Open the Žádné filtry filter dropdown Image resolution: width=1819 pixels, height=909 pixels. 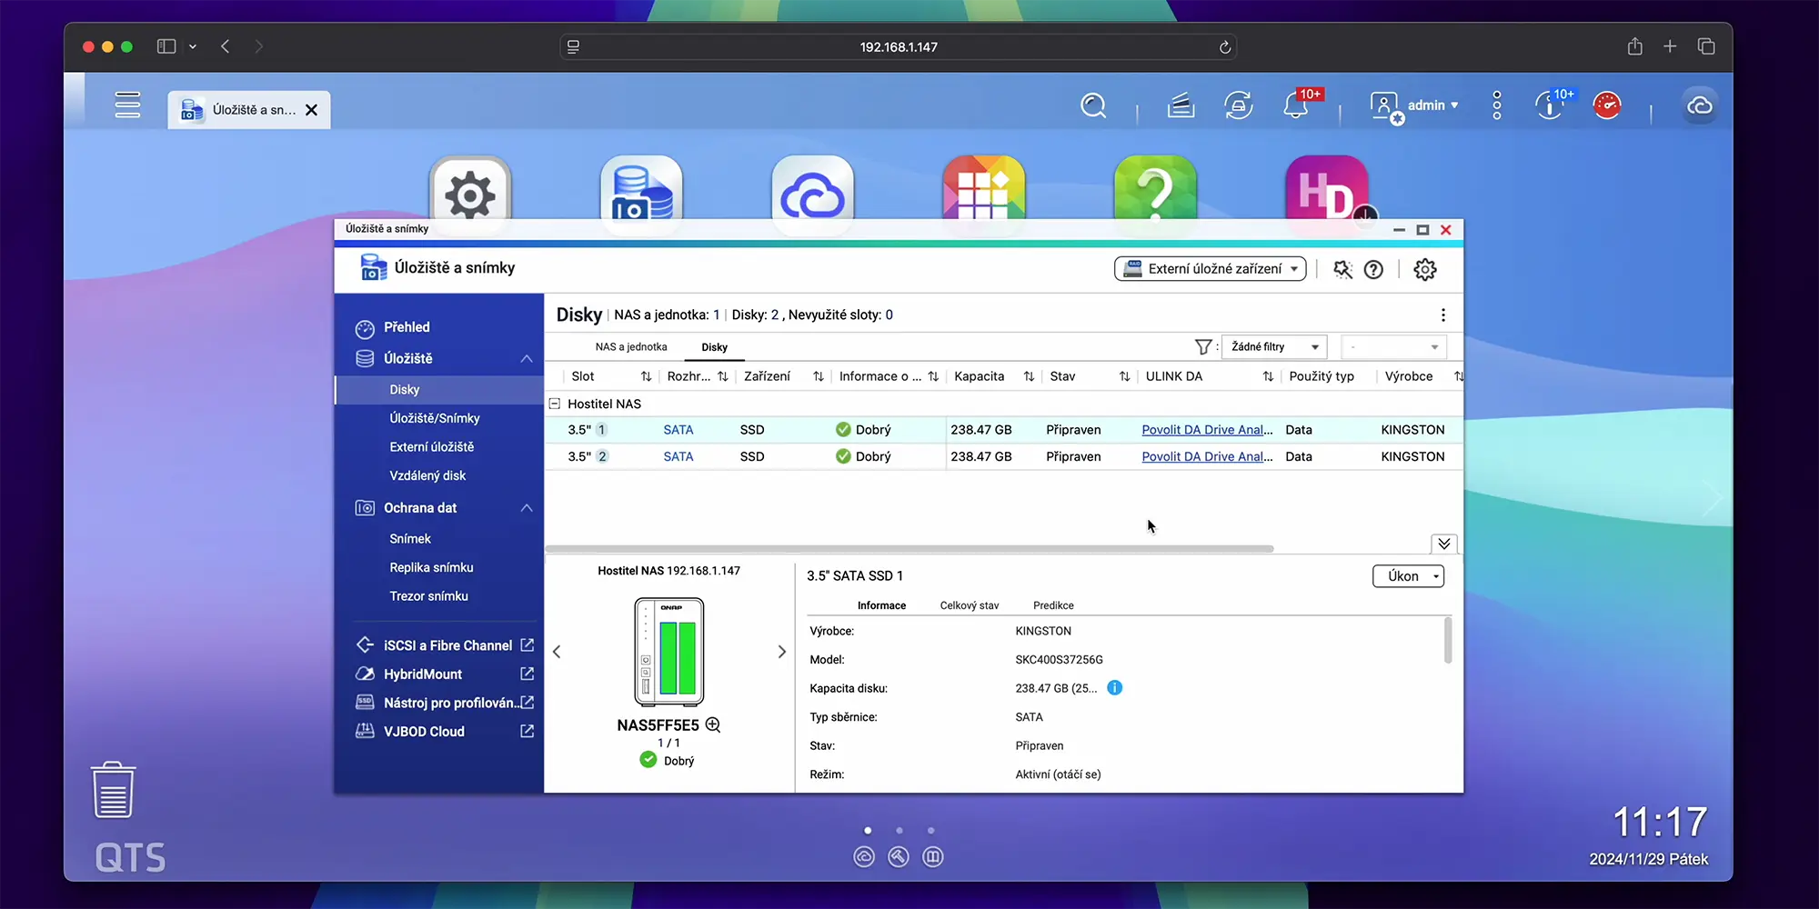pyautogui.click(x=1273, y=347)
